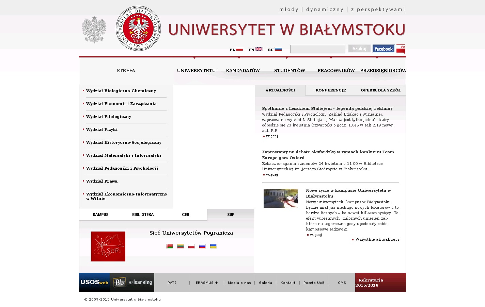Open the BIP red flag icon
Screen dimensions: 485x307
point(401,49)
